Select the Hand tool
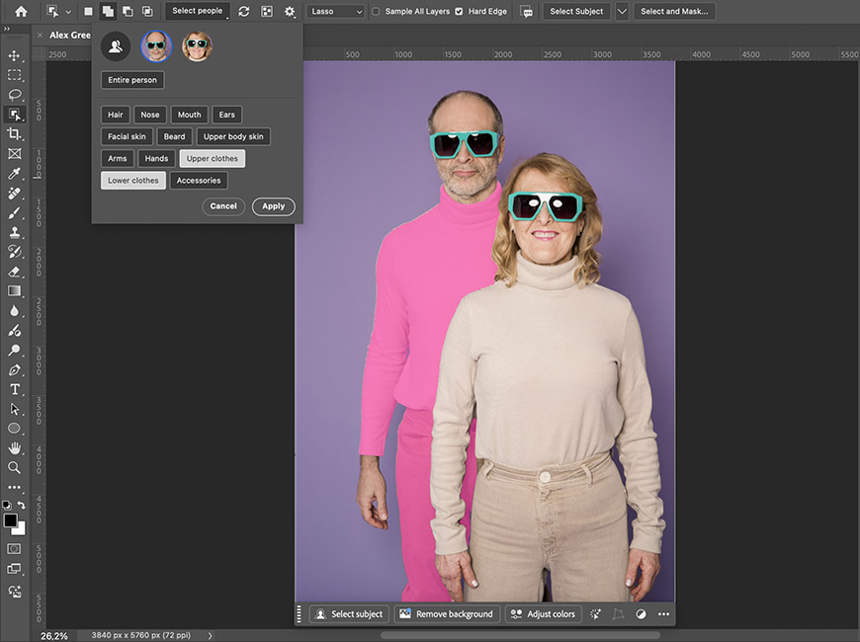The width and height of the screenshot is (860, 642). pos(14,448)
